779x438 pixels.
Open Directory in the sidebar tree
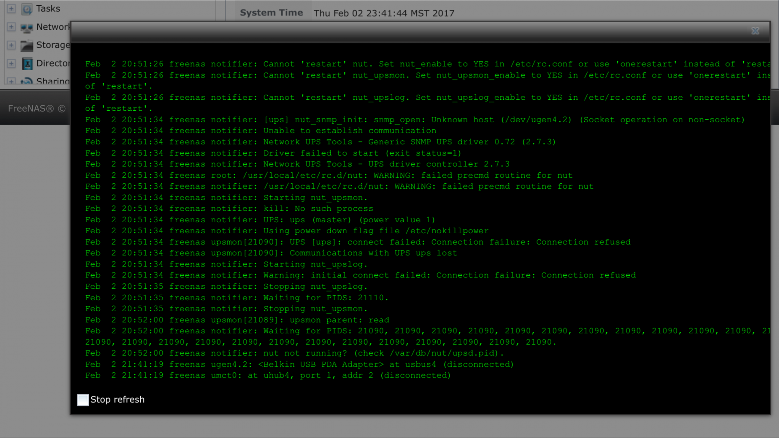tap(53, 63)
